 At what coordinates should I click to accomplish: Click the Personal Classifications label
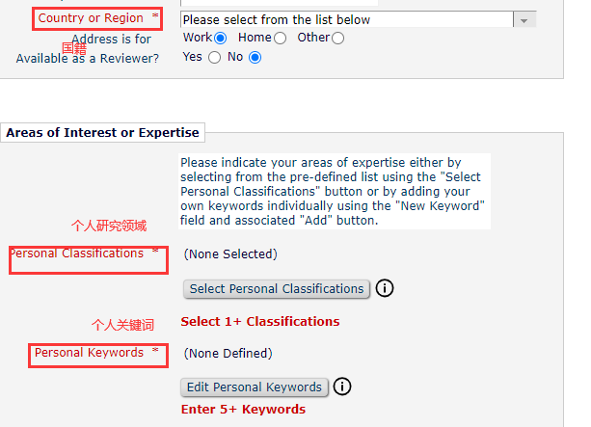76,254
